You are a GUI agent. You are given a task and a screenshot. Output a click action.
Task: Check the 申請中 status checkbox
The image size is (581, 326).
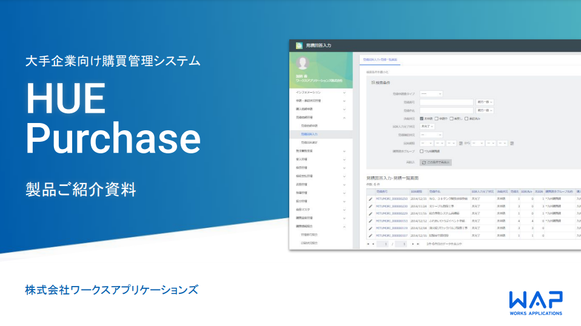click(437, 119)
